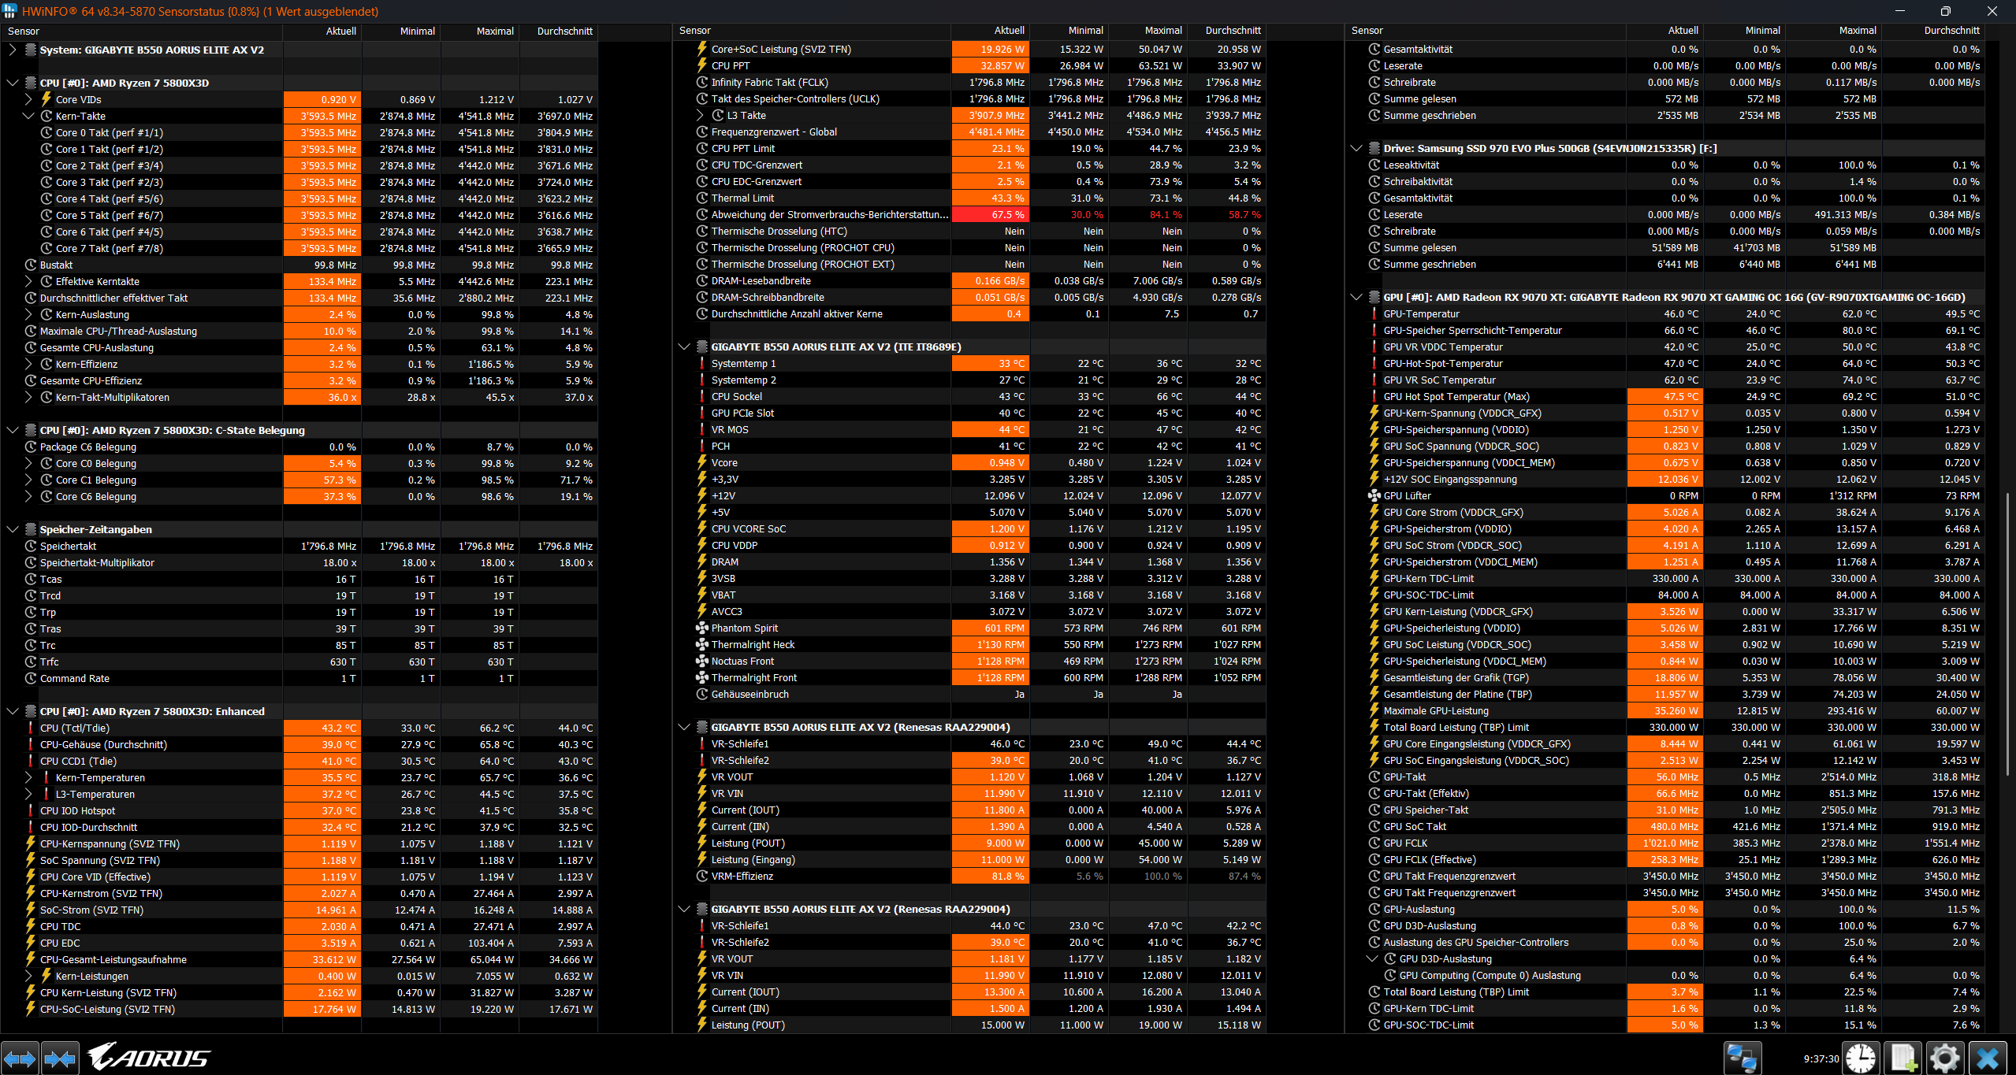This screenshot has width=2016, height=1075.
Task: Close sensors with the blue X icon
Action: click(1987, 1058)
